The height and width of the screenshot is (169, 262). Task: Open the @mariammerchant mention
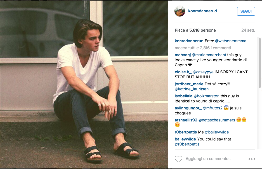(x=209, y=55)
